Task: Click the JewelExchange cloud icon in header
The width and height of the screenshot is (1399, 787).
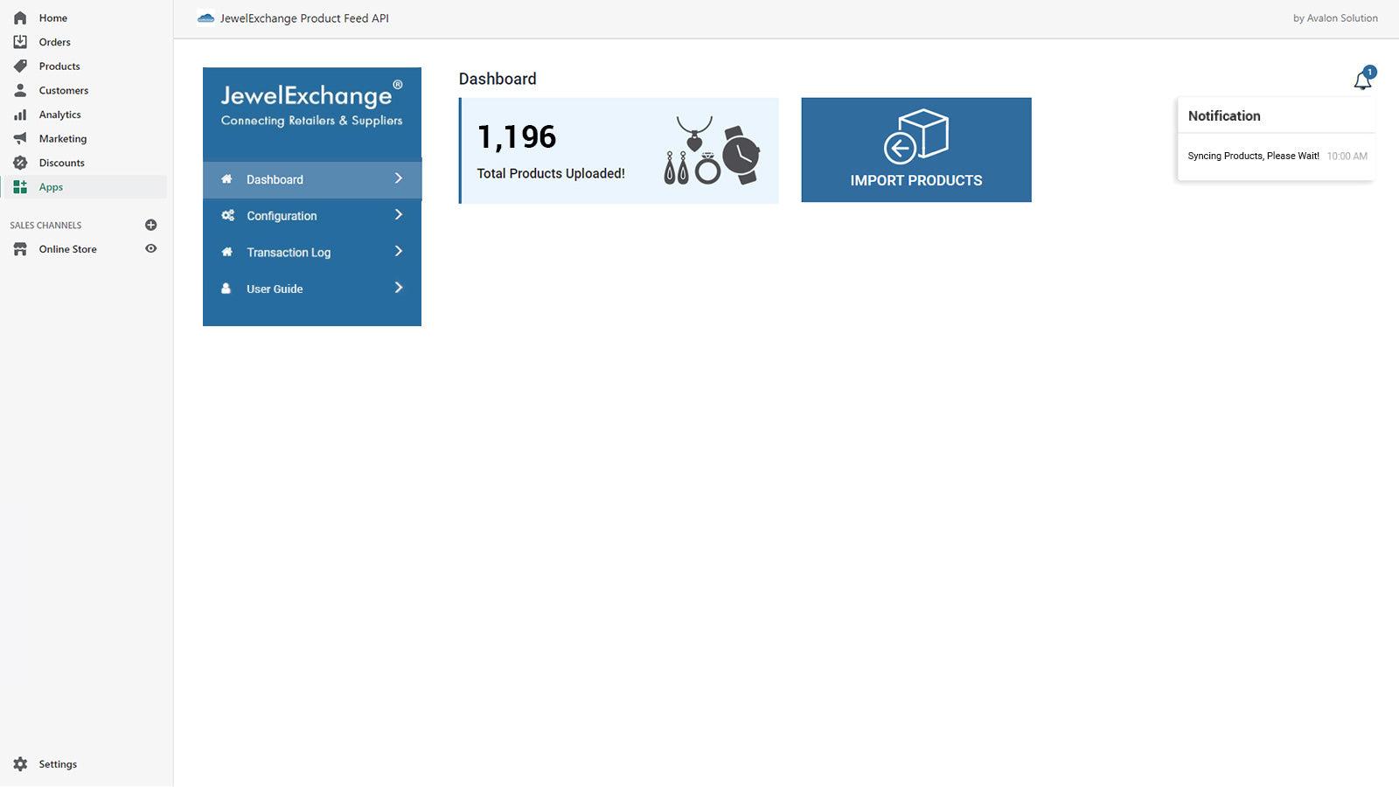Action: tap(206, 17)
